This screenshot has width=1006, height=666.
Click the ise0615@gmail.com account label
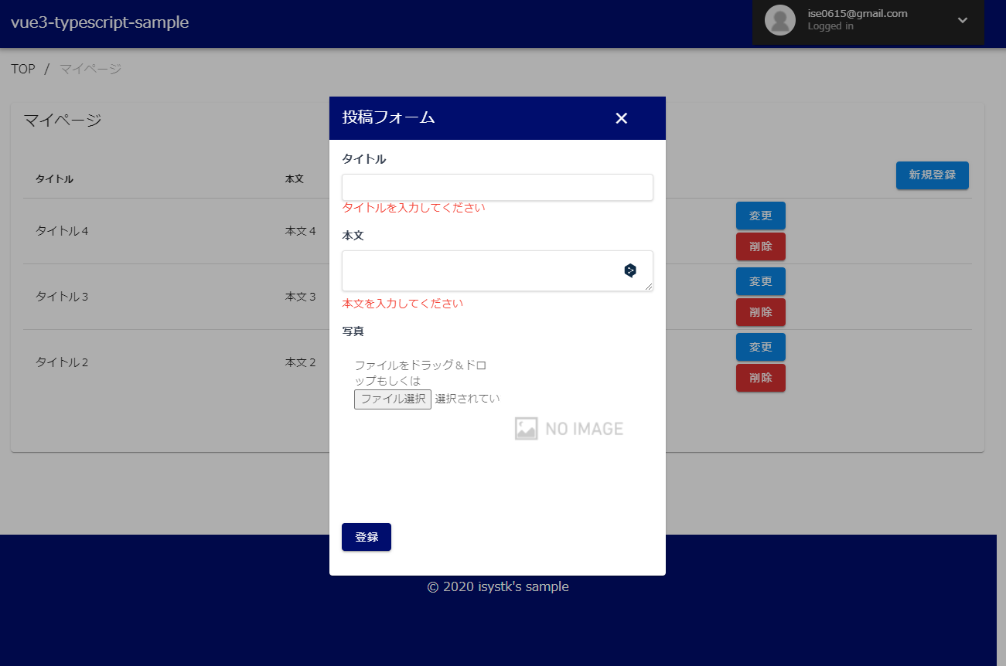tap(858, 12)
